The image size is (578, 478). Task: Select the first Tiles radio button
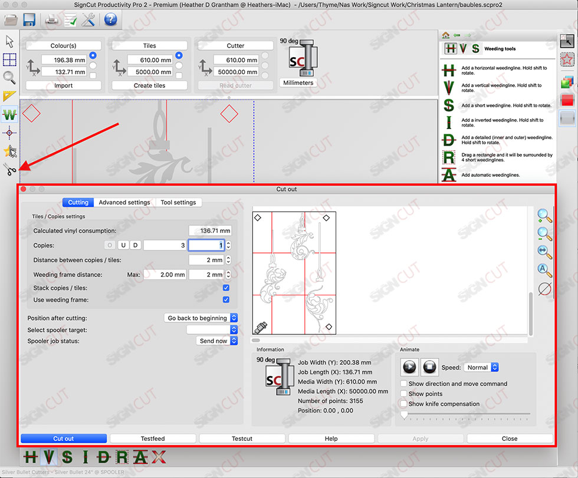tap(179, 55)
